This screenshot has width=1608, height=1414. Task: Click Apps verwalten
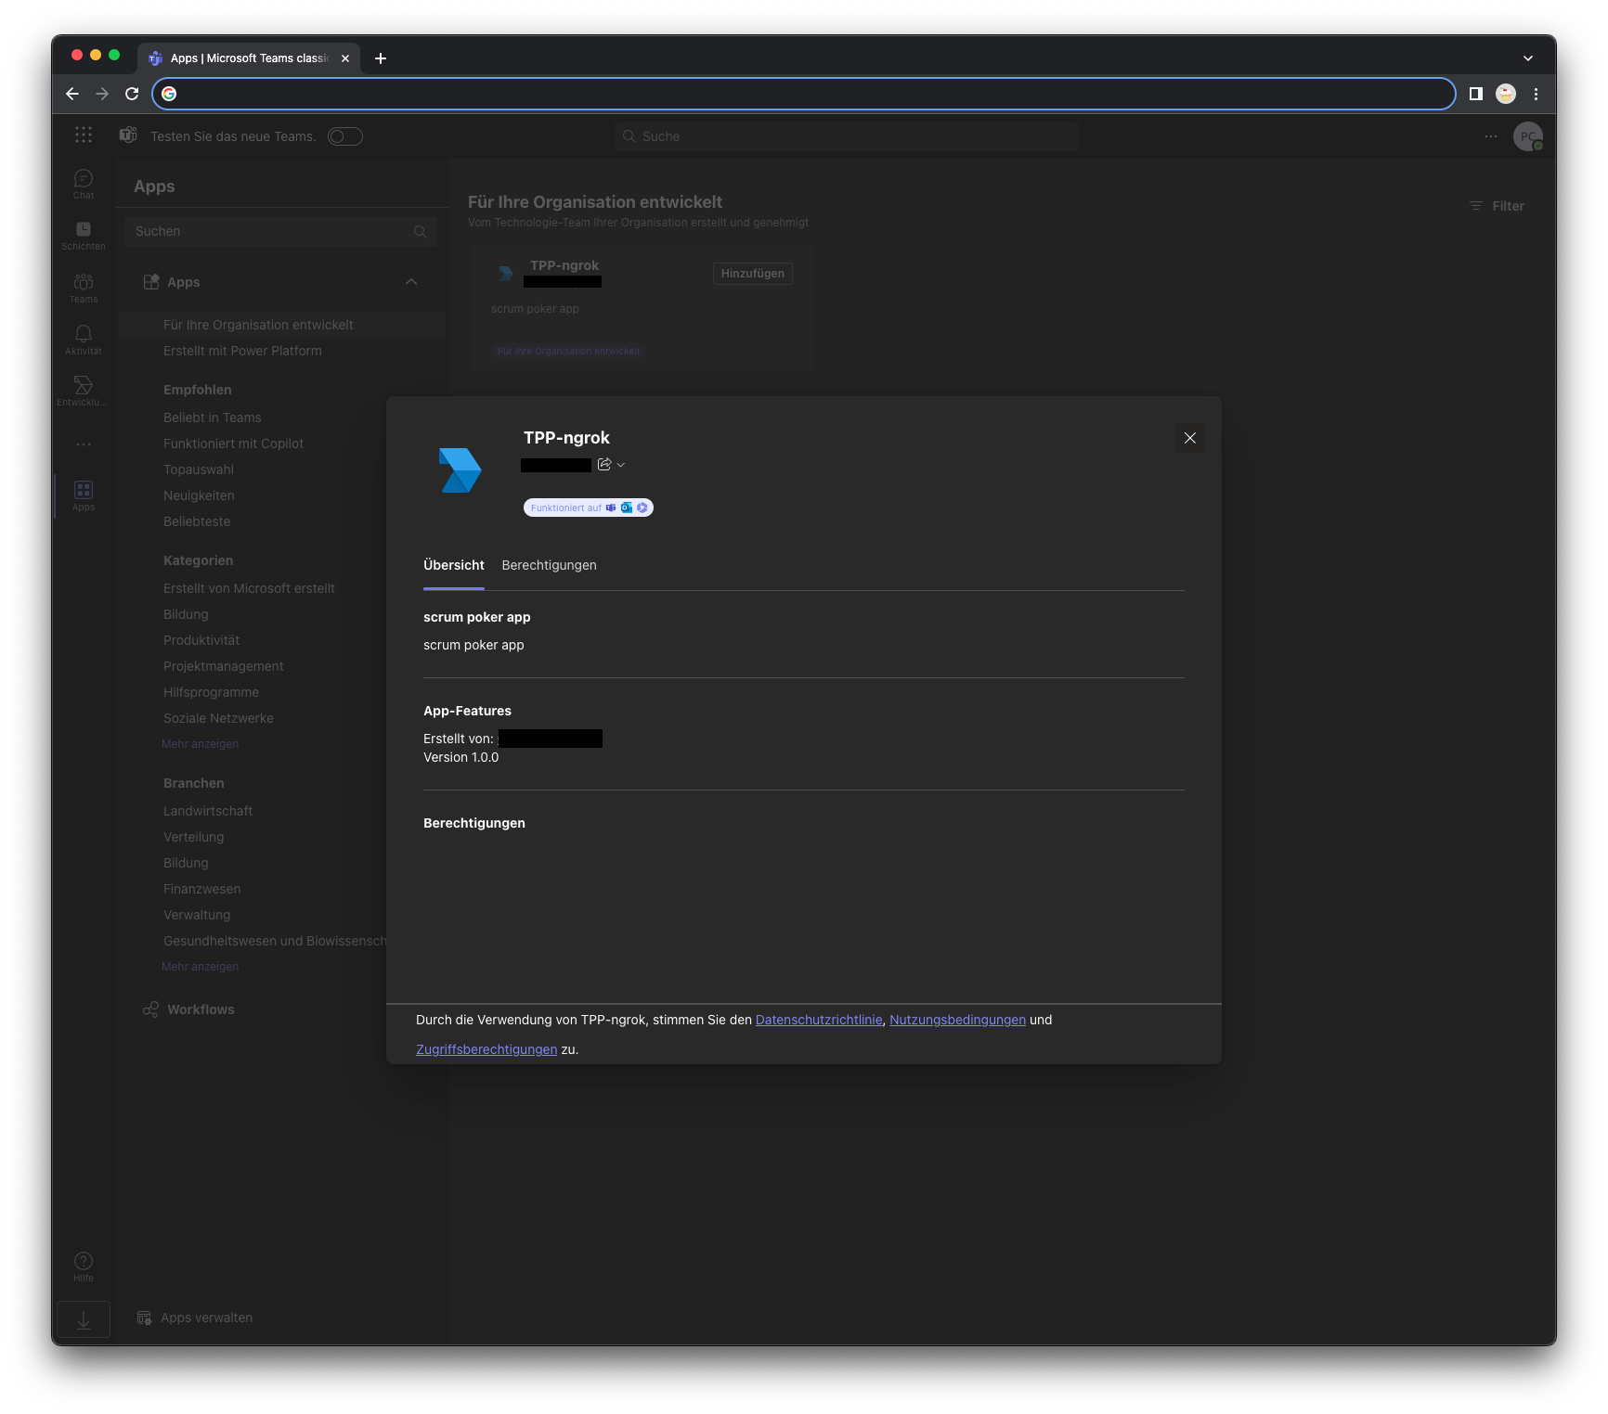coord(195,1318)
